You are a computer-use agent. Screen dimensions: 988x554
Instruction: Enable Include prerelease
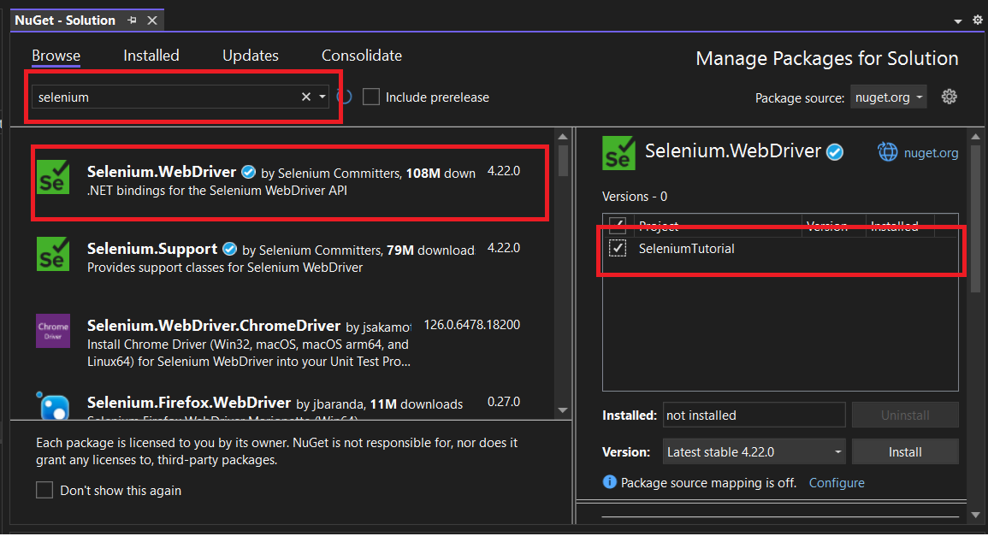tap(370, 97)
